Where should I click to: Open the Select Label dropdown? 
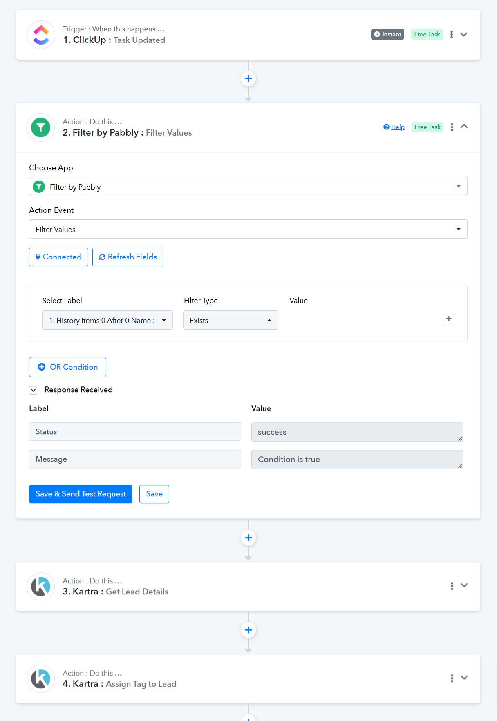[107, 320]
